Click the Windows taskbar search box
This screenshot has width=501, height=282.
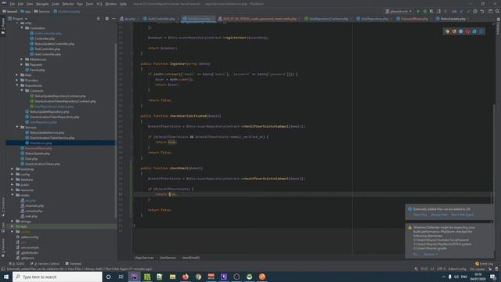(x=57, y=277)
